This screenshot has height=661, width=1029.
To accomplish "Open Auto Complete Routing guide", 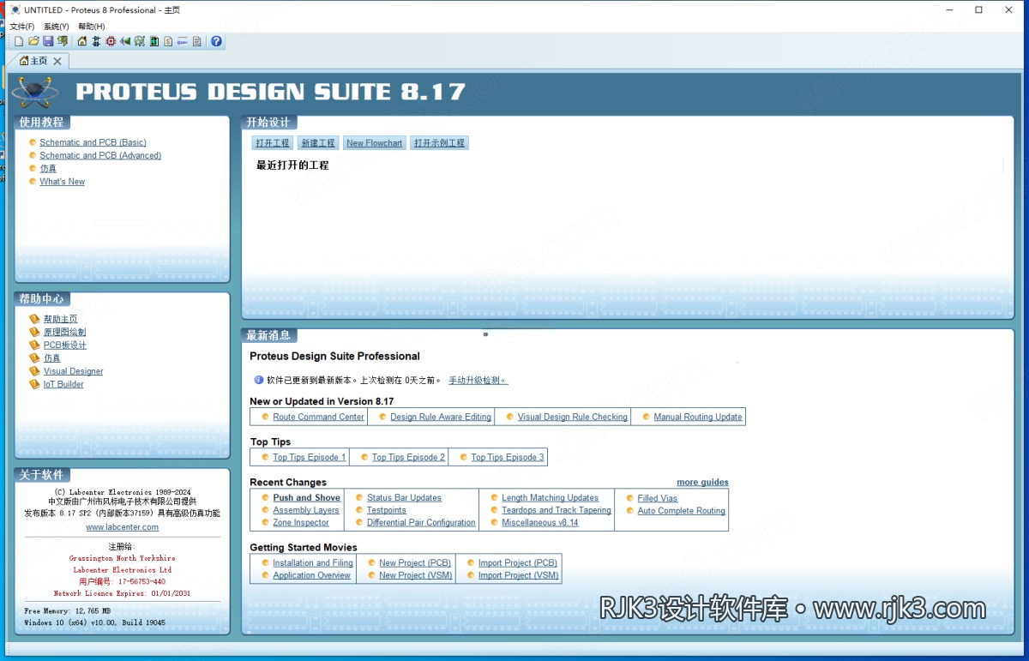I will pyautogui.click(x=681, y=511).
